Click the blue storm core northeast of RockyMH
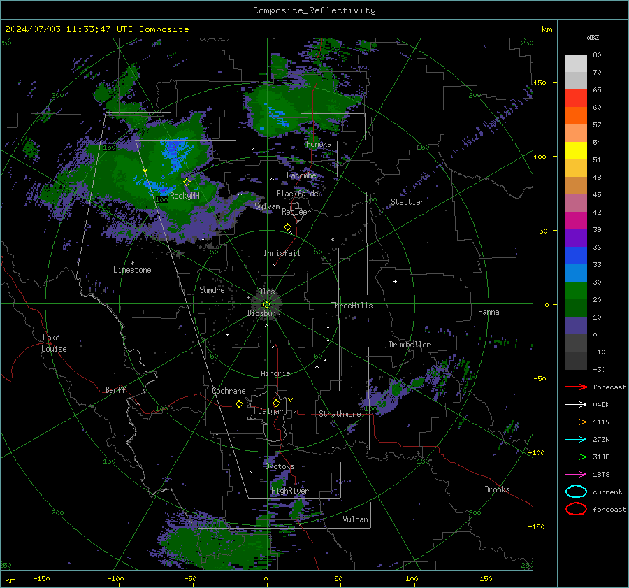 click(x=177, y=152)
